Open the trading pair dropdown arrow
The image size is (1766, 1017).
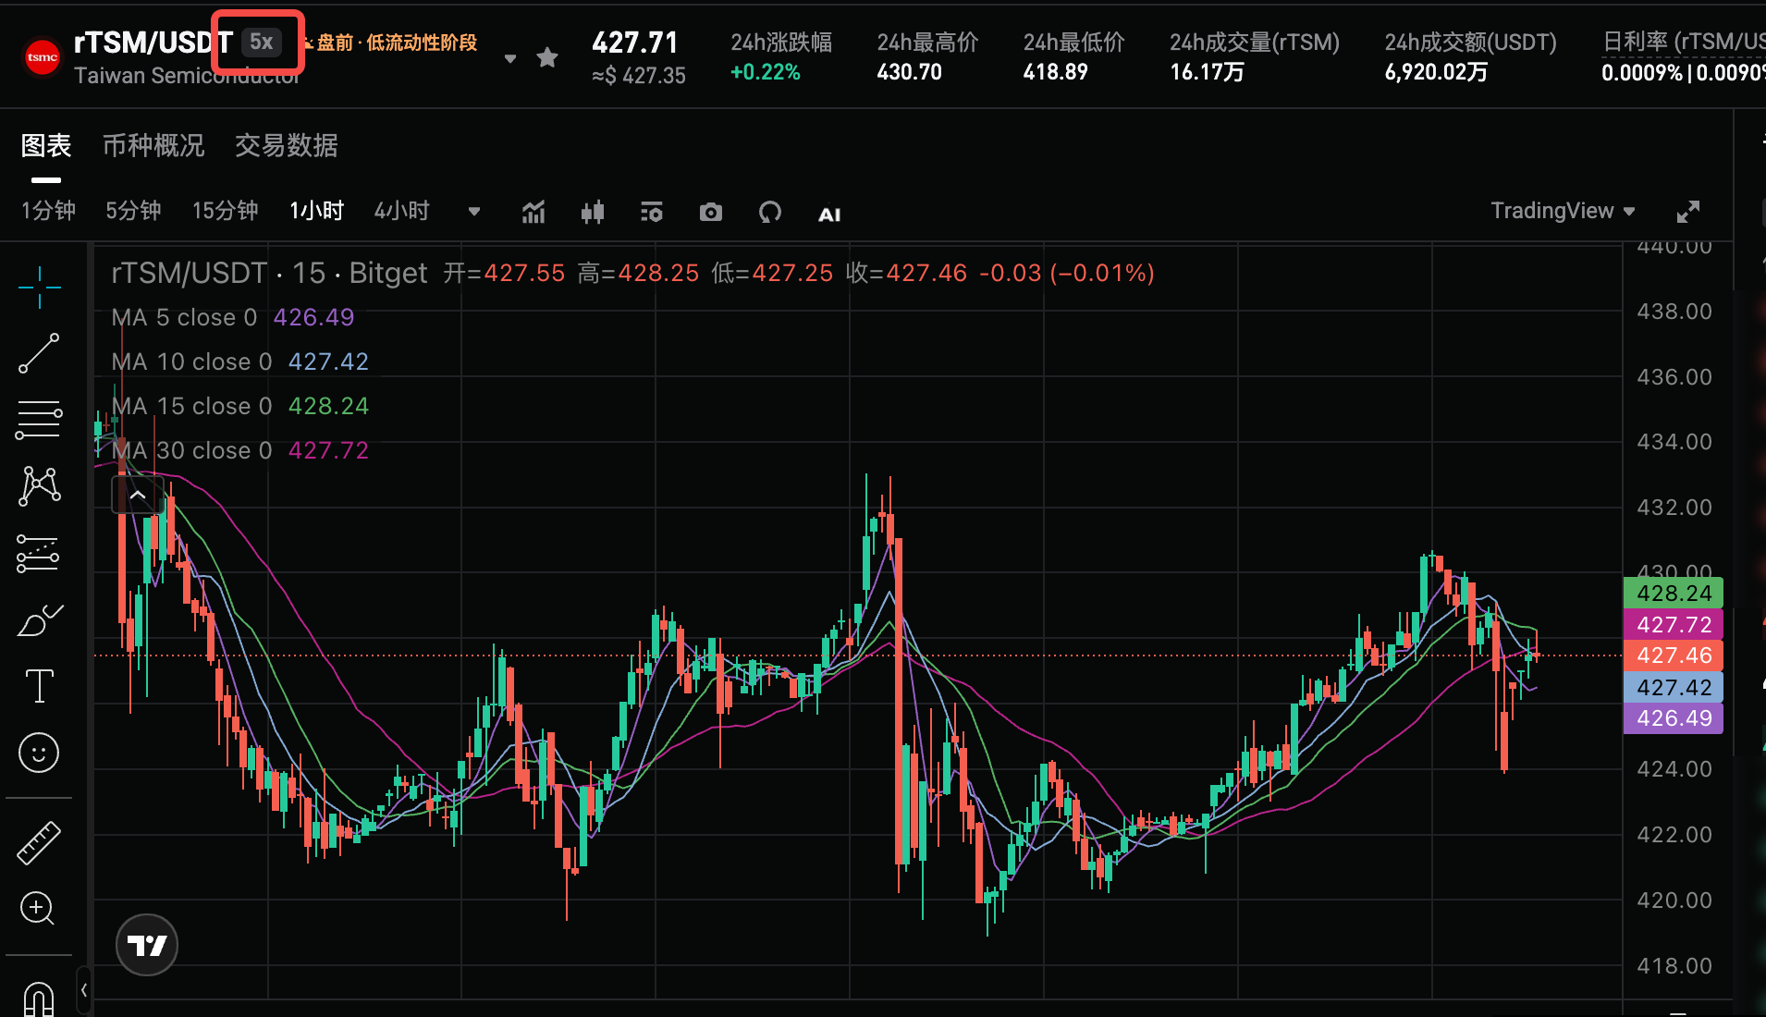pos(509,58)
